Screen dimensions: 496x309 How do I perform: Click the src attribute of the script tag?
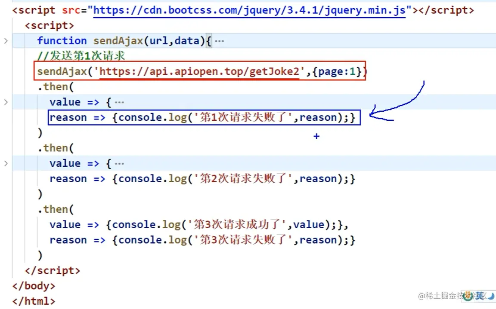pos(71,10)
